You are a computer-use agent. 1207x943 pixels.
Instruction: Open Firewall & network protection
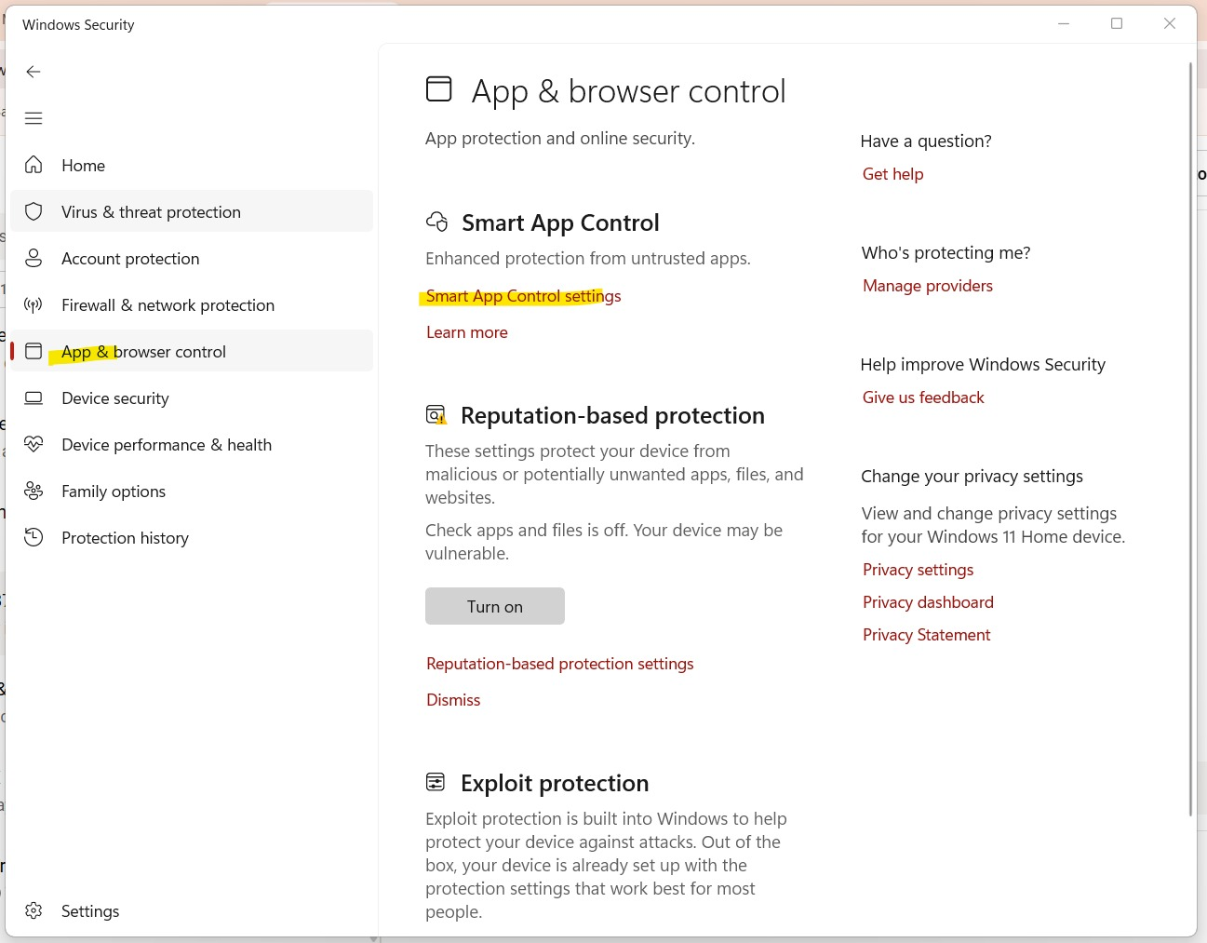click(192, 304)
